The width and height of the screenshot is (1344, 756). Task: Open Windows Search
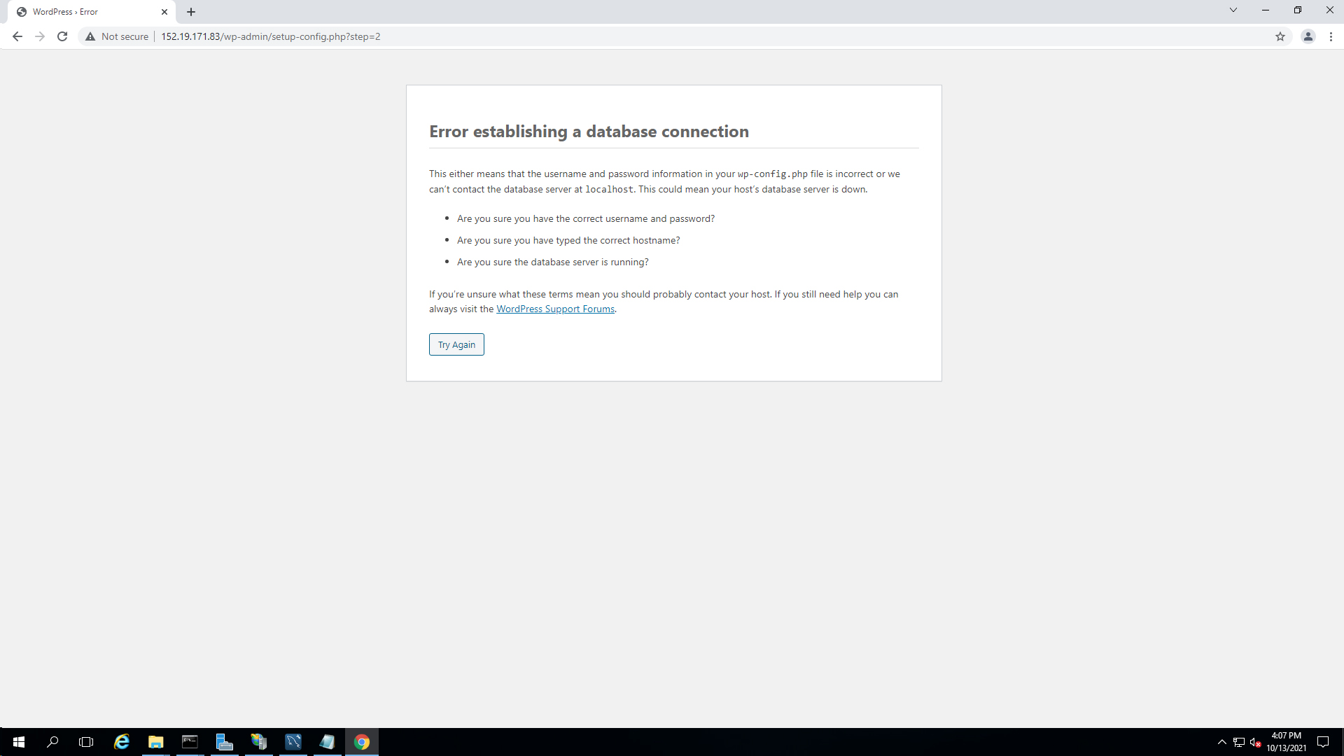[x=53, y=741]
